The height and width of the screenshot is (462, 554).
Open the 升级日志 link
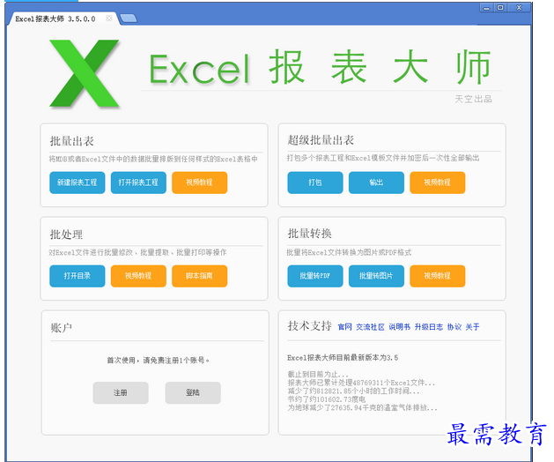pyautogui.click(x=429, y=327)
